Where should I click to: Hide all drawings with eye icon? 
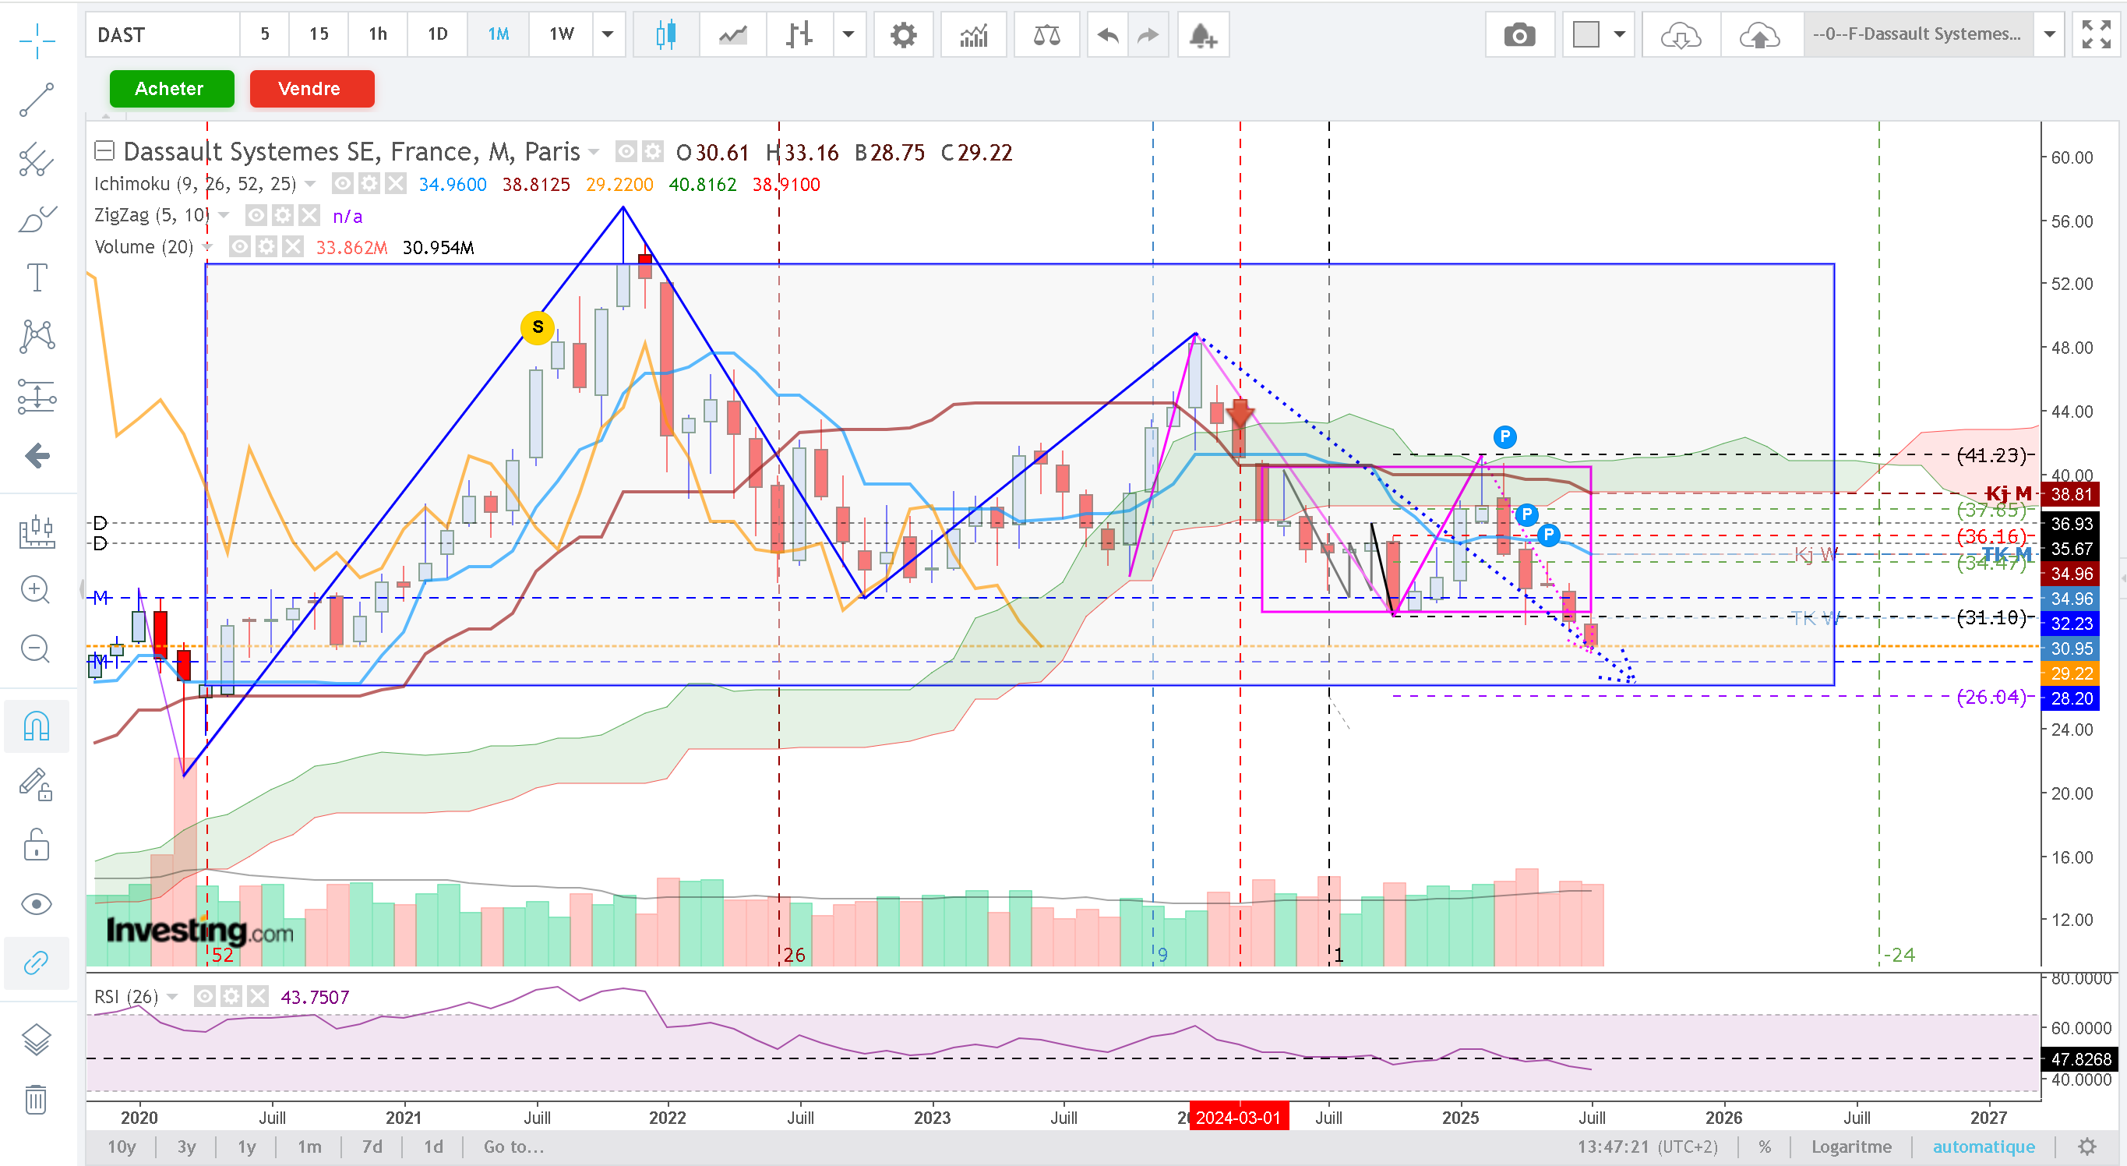37,904
